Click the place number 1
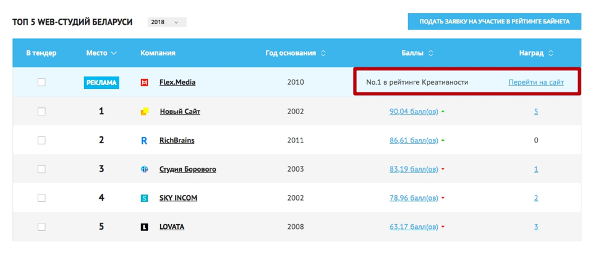Screen dimensions: 601x258 click(x=101, y=111)
